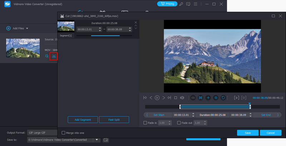
Task: Click the plus Add segment icon
Action: [208, 98]
